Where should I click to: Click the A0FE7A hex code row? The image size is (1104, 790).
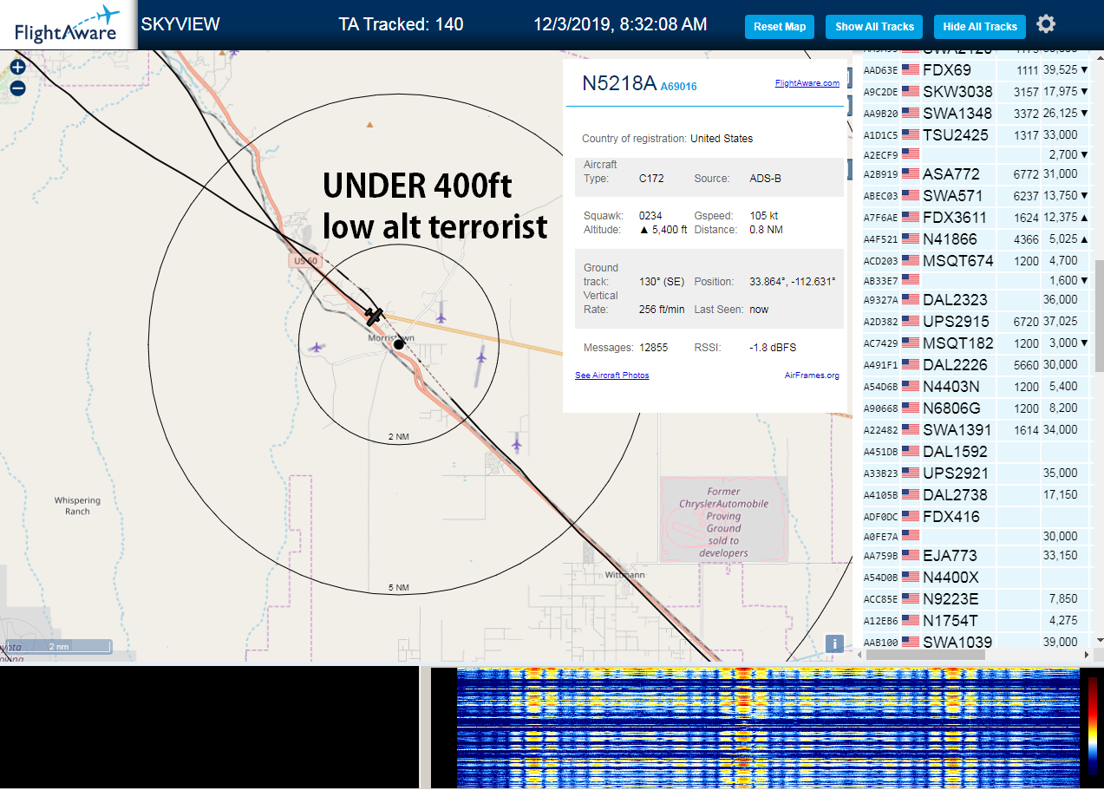(x=977, y=536)
